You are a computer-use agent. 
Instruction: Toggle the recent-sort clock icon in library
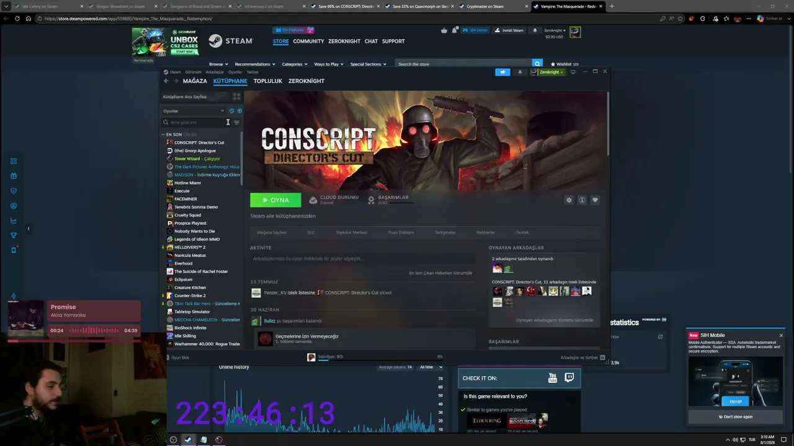232,111
